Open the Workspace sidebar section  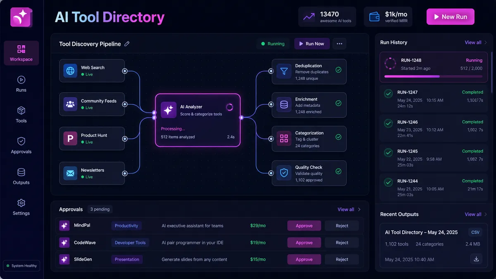click(x=21, y=53)
